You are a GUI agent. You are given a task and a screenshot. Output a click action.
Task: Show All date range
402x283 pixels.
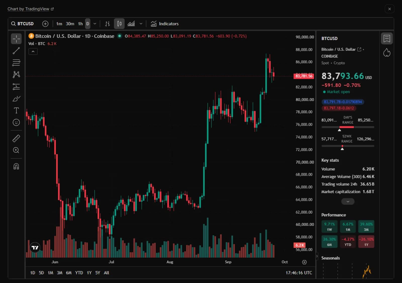click(x=107, y=273)
